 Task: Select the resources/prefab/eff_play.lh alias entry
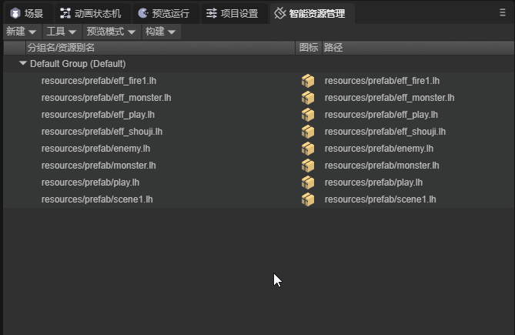pos(98,115)
